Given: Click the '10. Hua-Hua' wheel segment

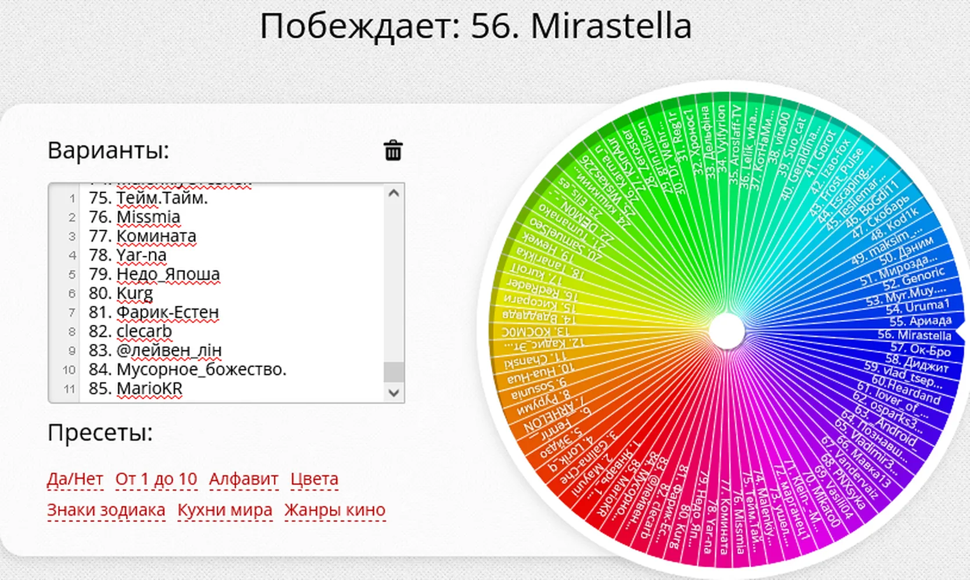Looking at the screenshot, I should [x=540, y=373].
